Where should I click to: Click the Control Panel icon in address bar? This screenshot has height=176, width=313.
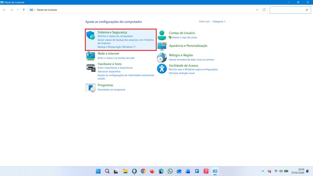(31, 10)
